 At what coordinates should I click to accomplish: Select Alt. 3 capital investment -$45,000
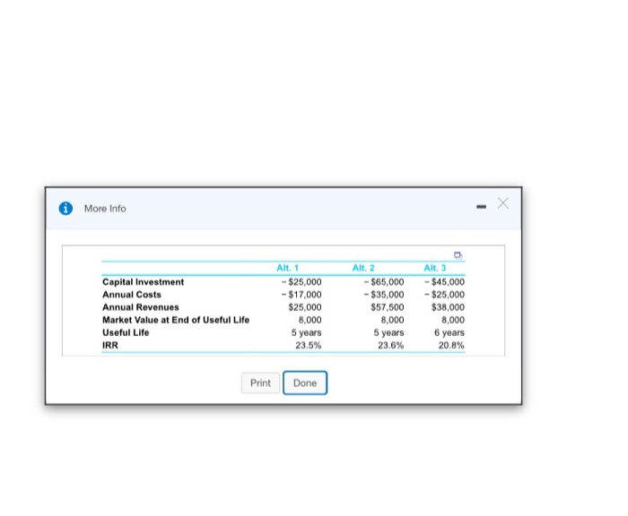click(445, 282)
